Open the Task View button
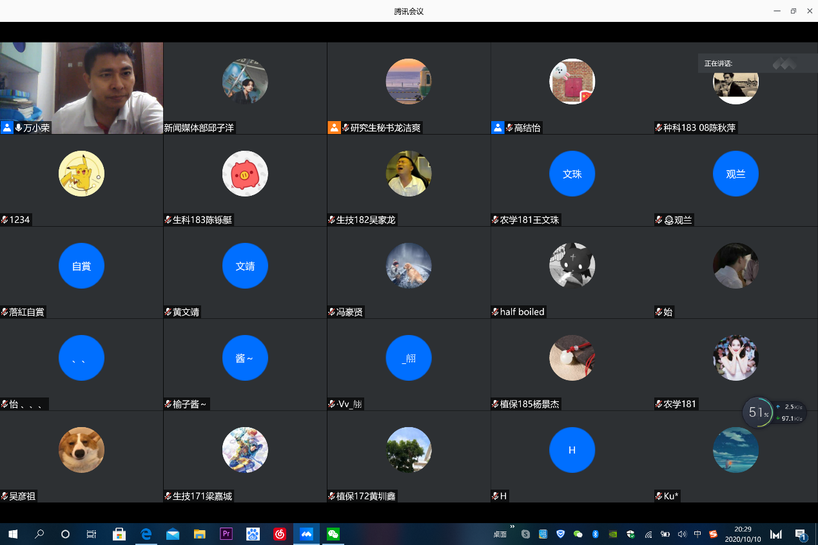818x545 pixels. 91,534
